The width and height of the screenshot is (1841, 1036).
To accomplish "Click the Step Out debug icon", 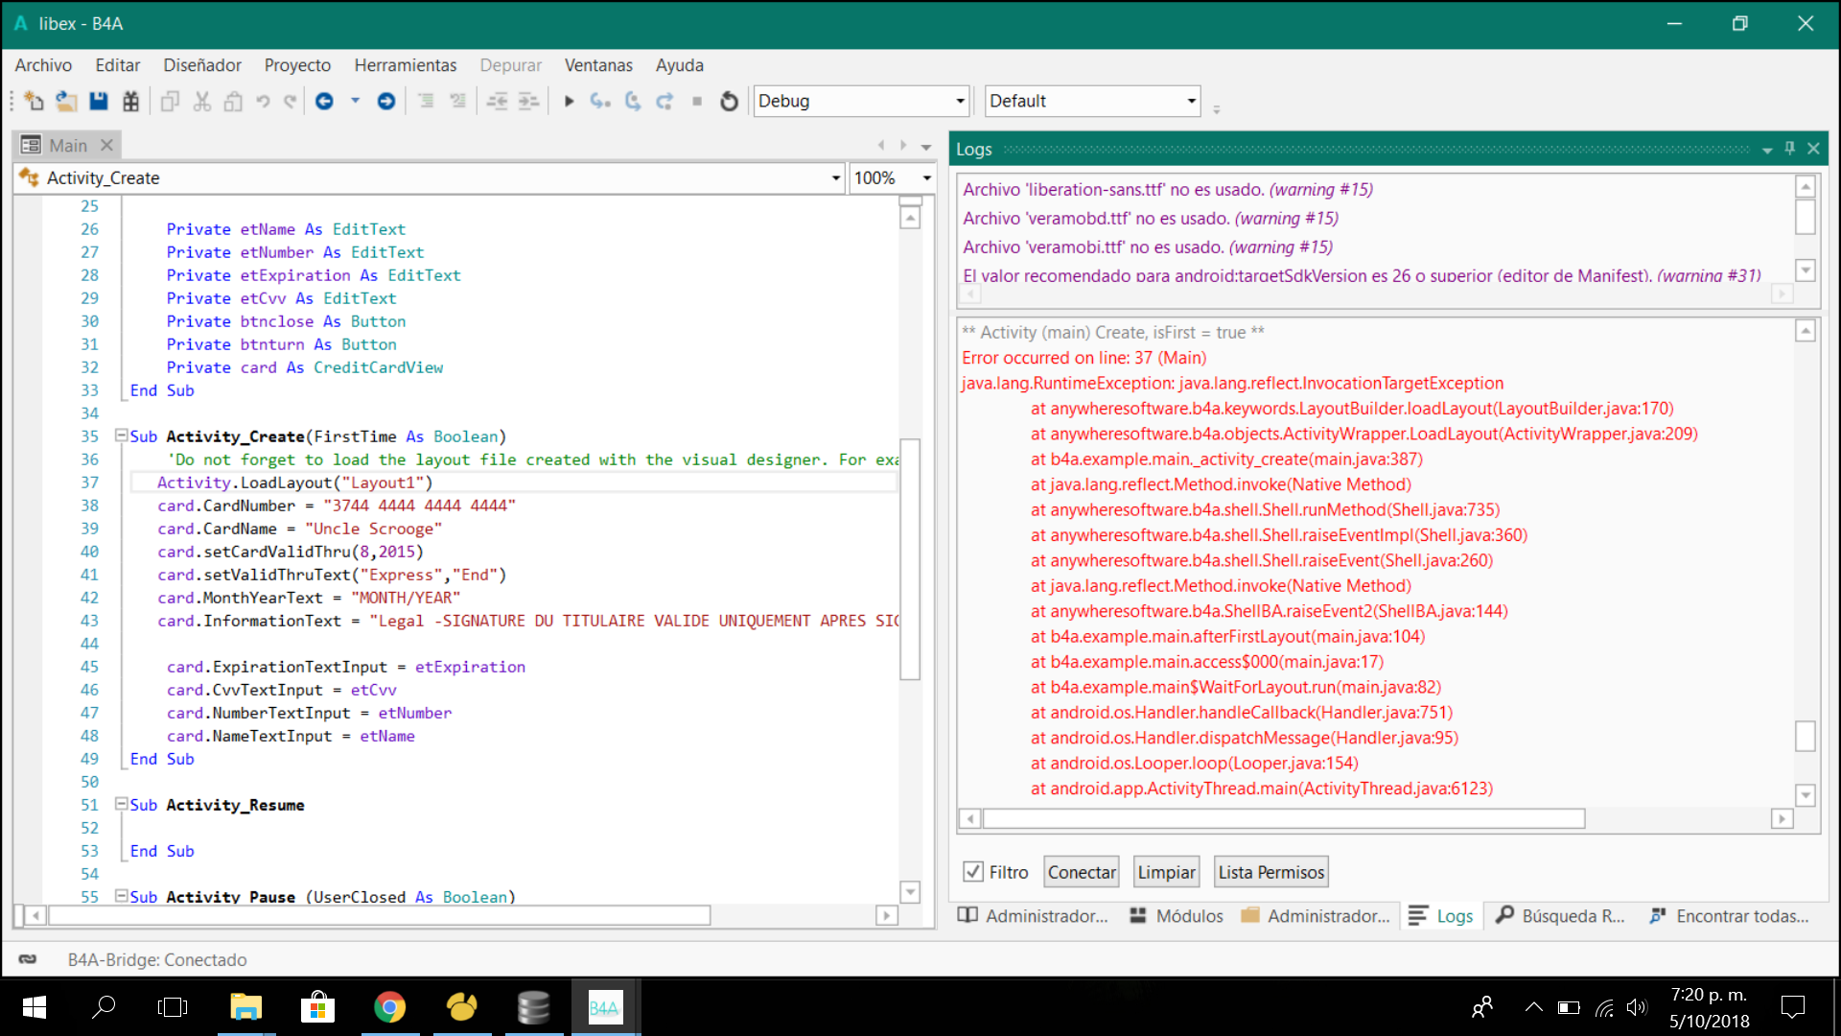I will 664,101.
